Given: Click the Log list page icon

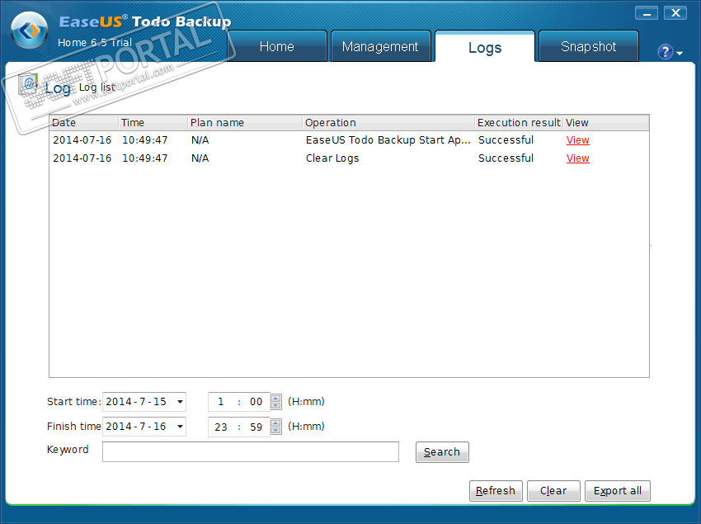Looking at the screenshot, I should click(28, 84).
